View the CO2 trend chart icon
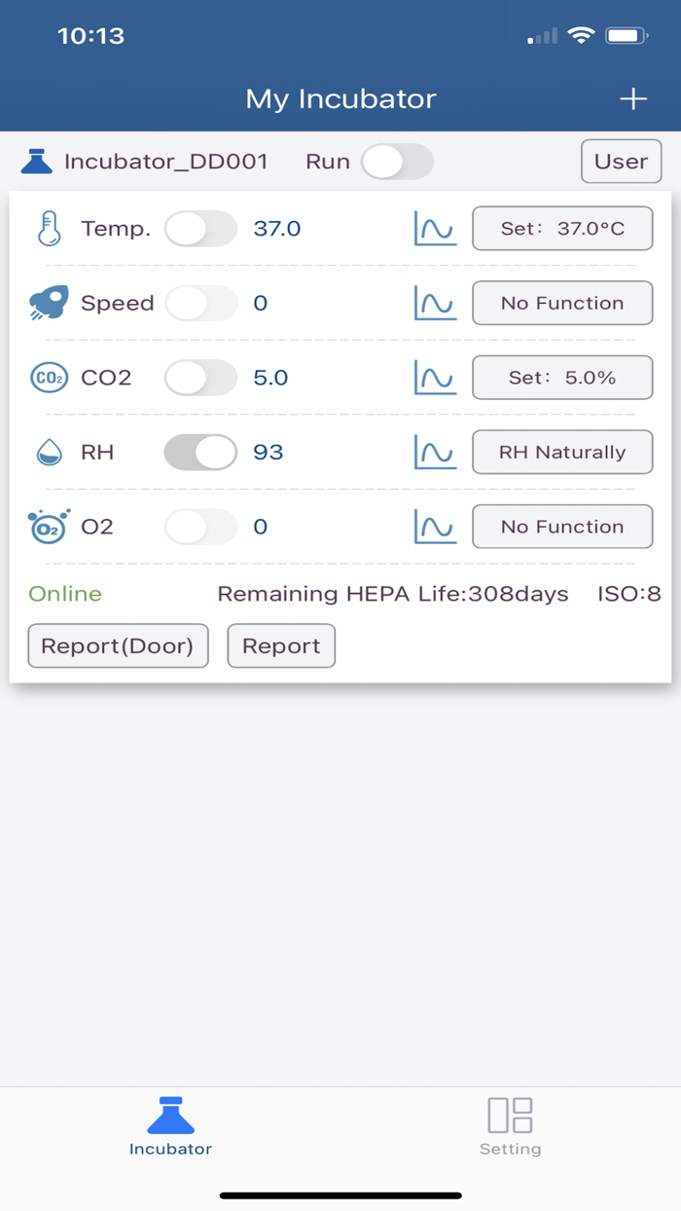This screenshot has width=681, height=1211. [x=435, y=378]
